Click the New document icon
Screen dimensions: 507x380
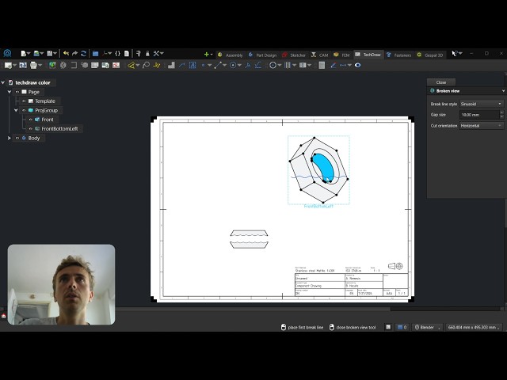click(x=23, y=54)
